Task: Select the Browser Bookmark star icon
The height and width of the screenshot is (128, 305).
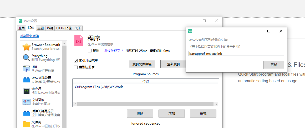Action: 26,47
